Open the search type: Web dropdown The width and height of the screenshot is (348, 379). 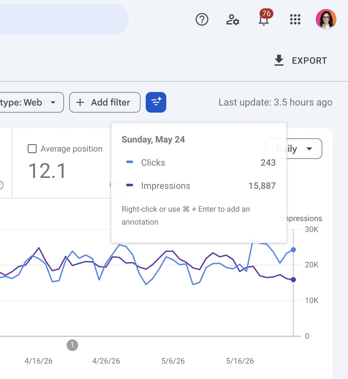[x=32, y=102]
